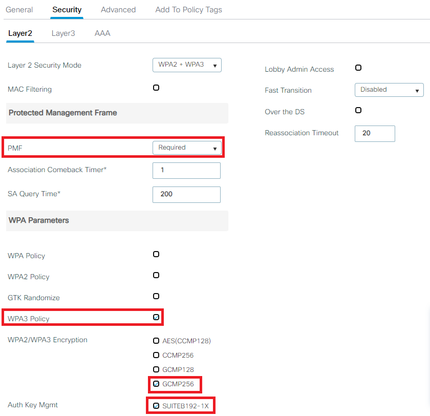This screenshot has width=430, height=416.
Task: Toggle the SUITEB192-1X key management checkbox
Action: [156, 406]
